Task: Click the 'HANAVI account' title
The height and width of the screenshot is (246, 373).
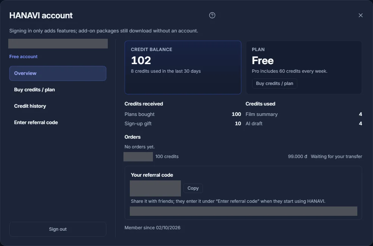Action: (41, 15)
